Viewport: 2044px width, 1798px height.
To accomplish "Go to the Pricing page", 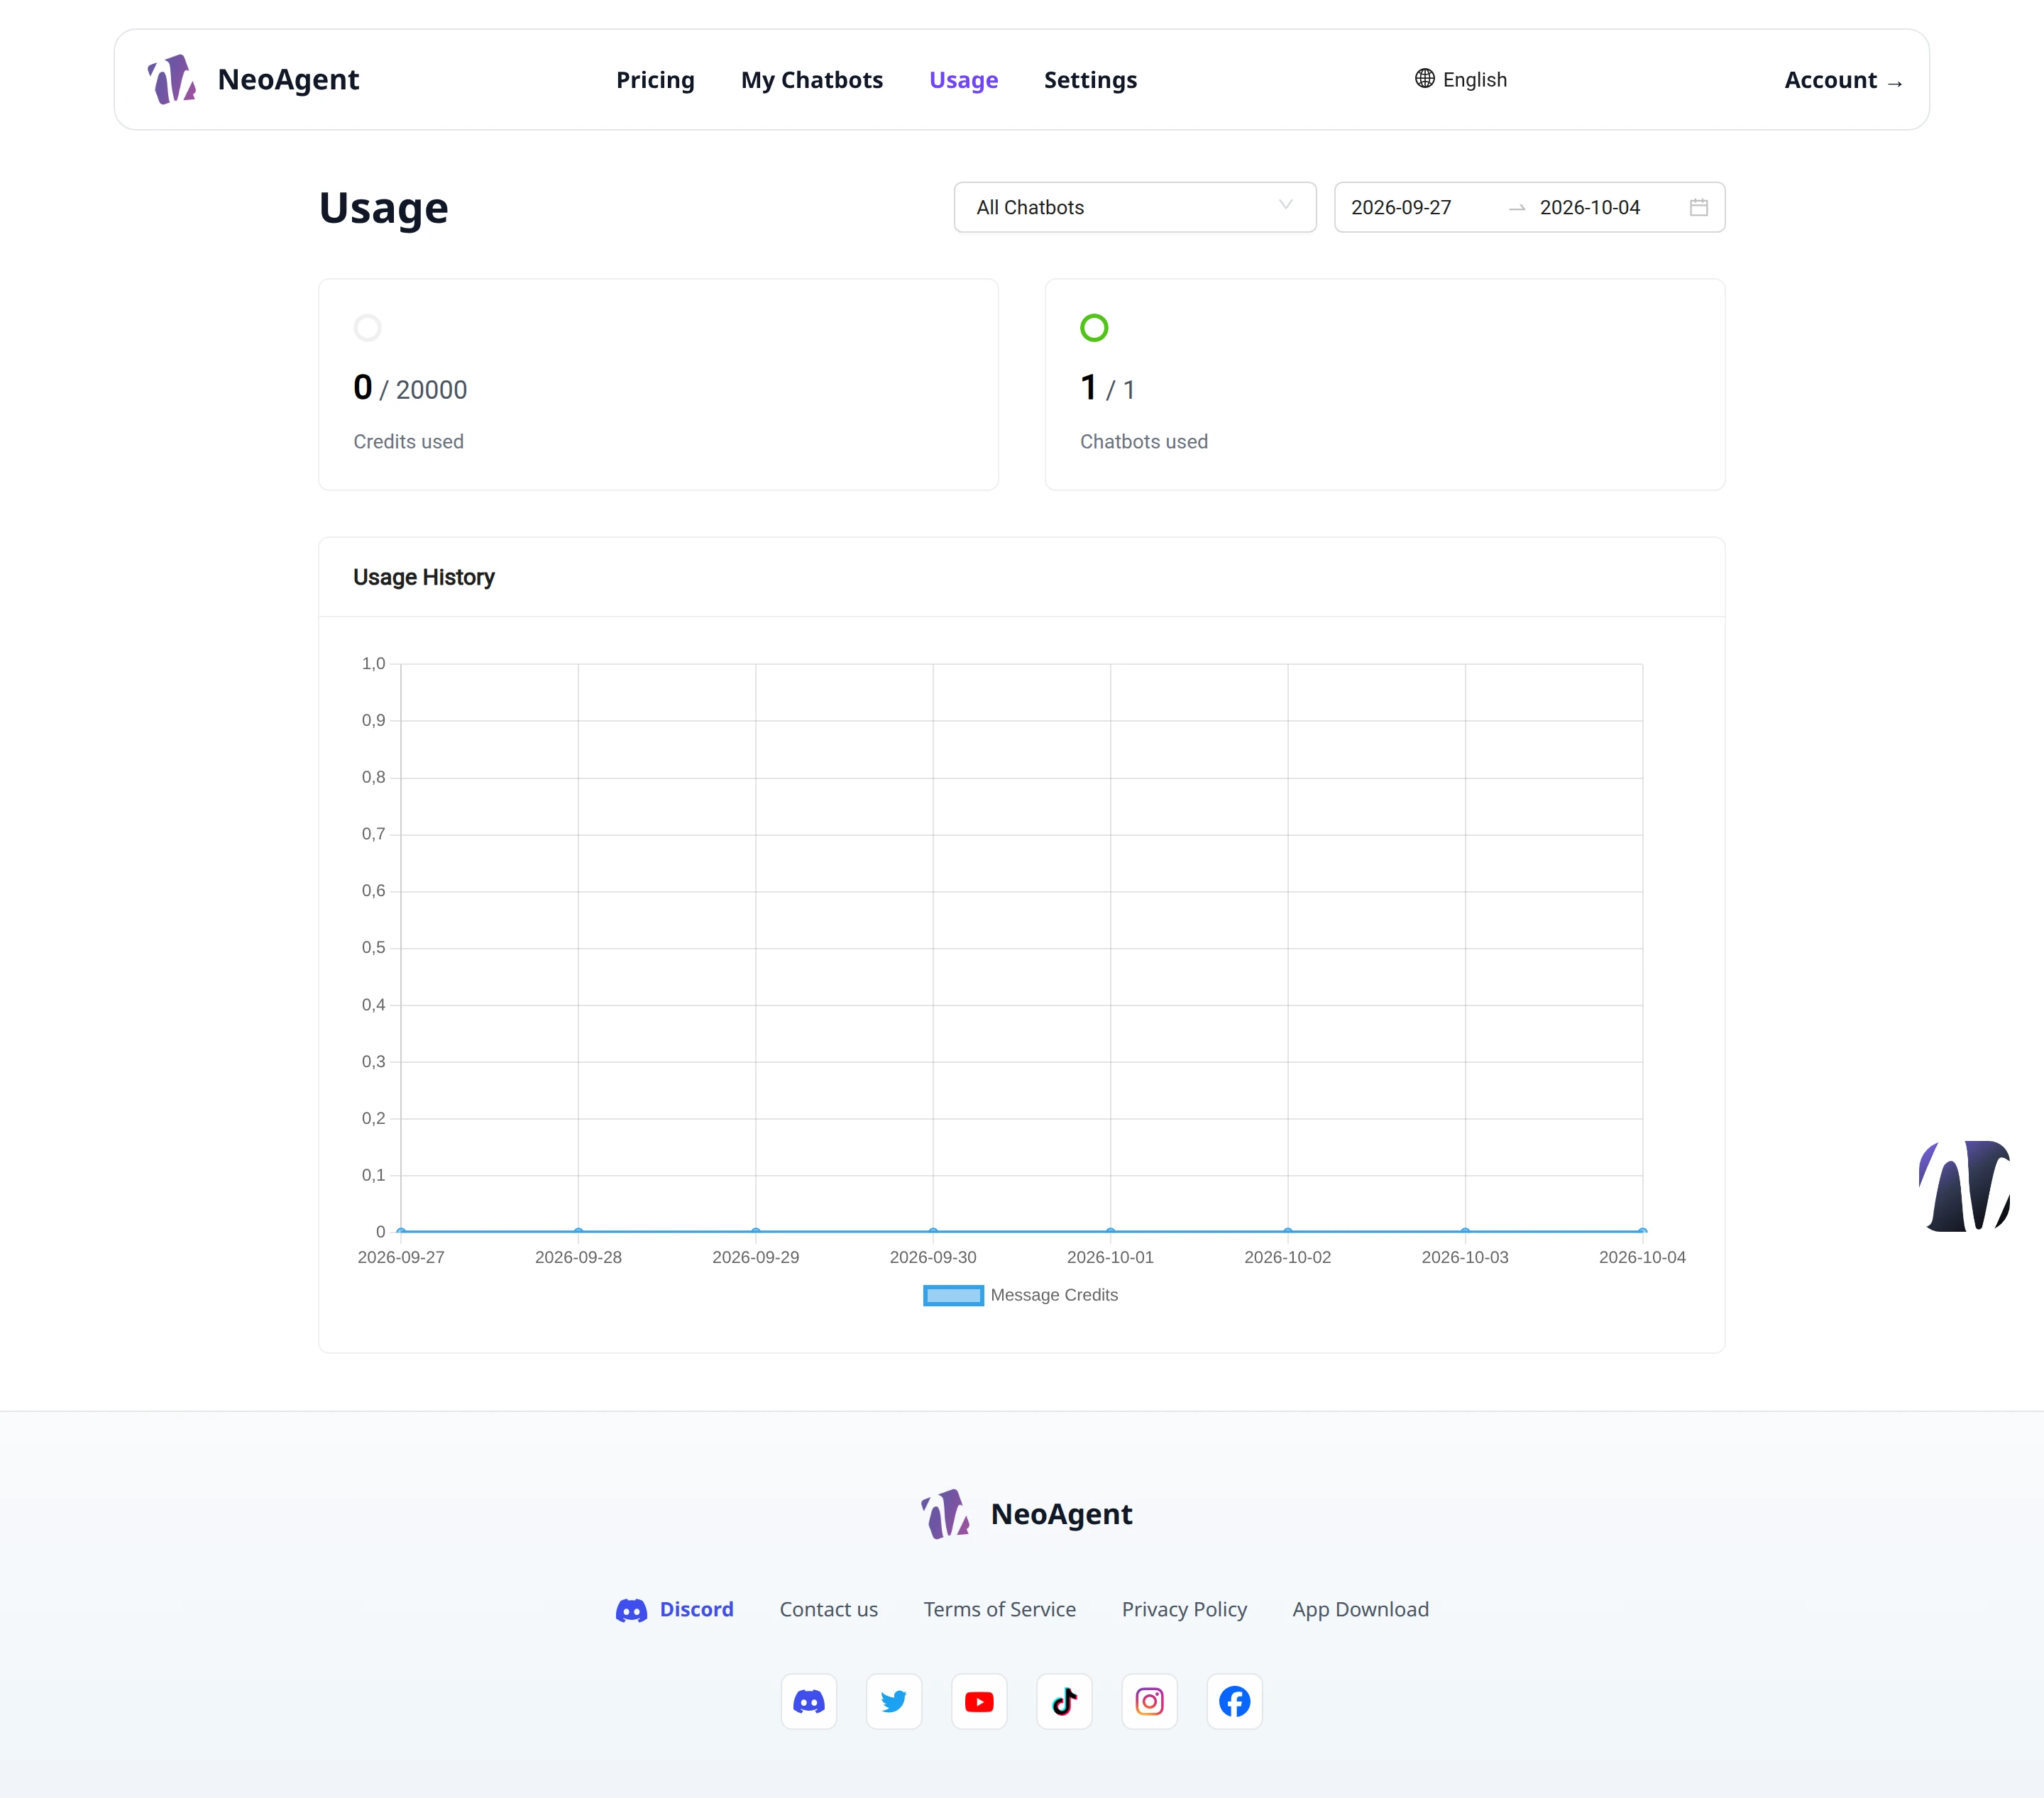I will pyautogui.click(x=655, y=80).
